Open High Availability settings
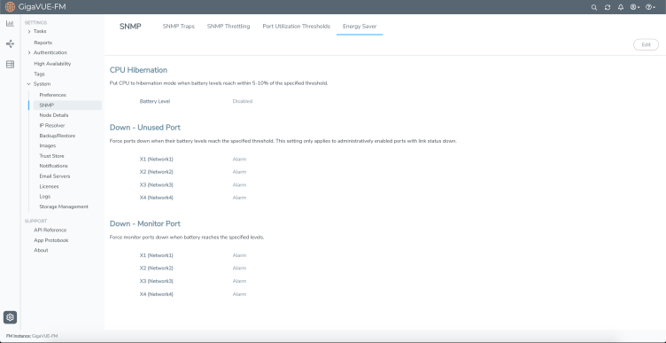Image resolution: width=666 pixels, height=343 pixels. pyautogui.click(x=52, y=64)
